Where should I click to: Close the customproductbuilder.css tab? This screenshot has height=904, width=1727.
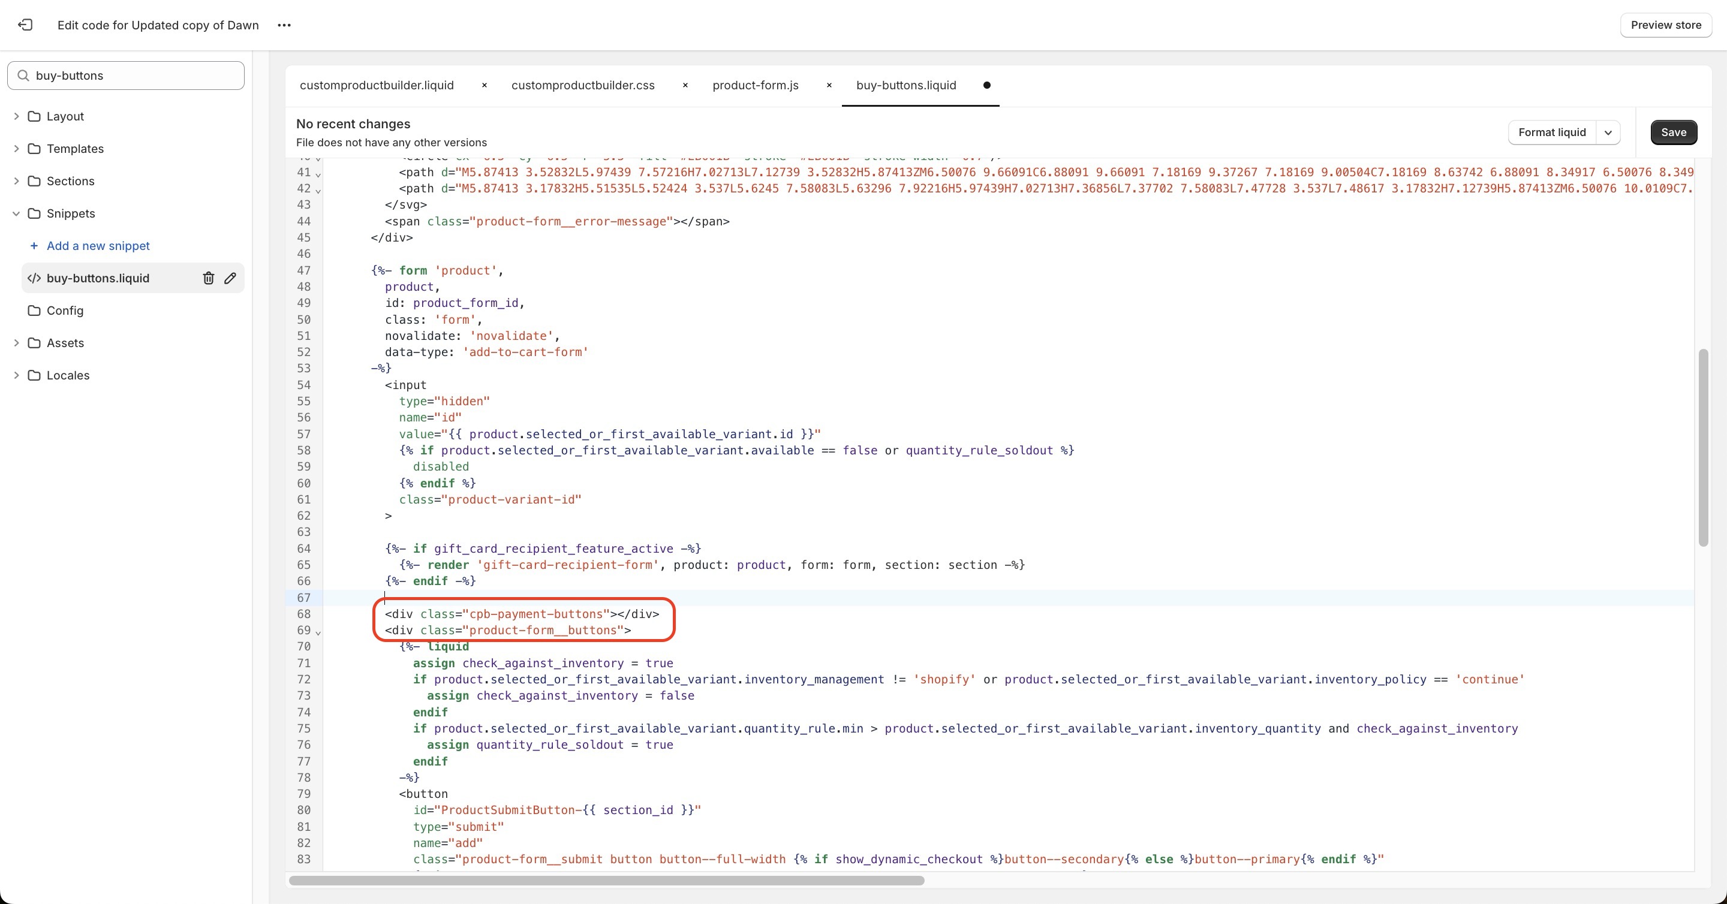pyautogui.click(x=685, y=85)
